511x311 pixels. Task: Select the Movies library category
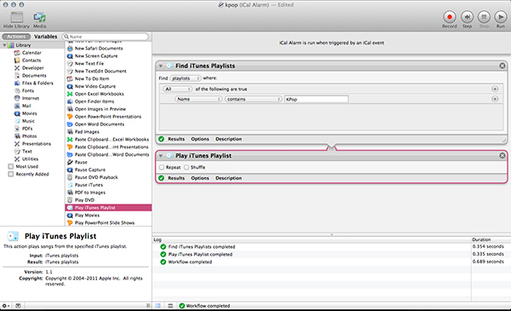point(29,113)
